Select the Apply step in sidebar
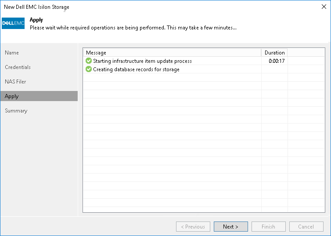Screen dimensions: 331x236 pos(39,96)
